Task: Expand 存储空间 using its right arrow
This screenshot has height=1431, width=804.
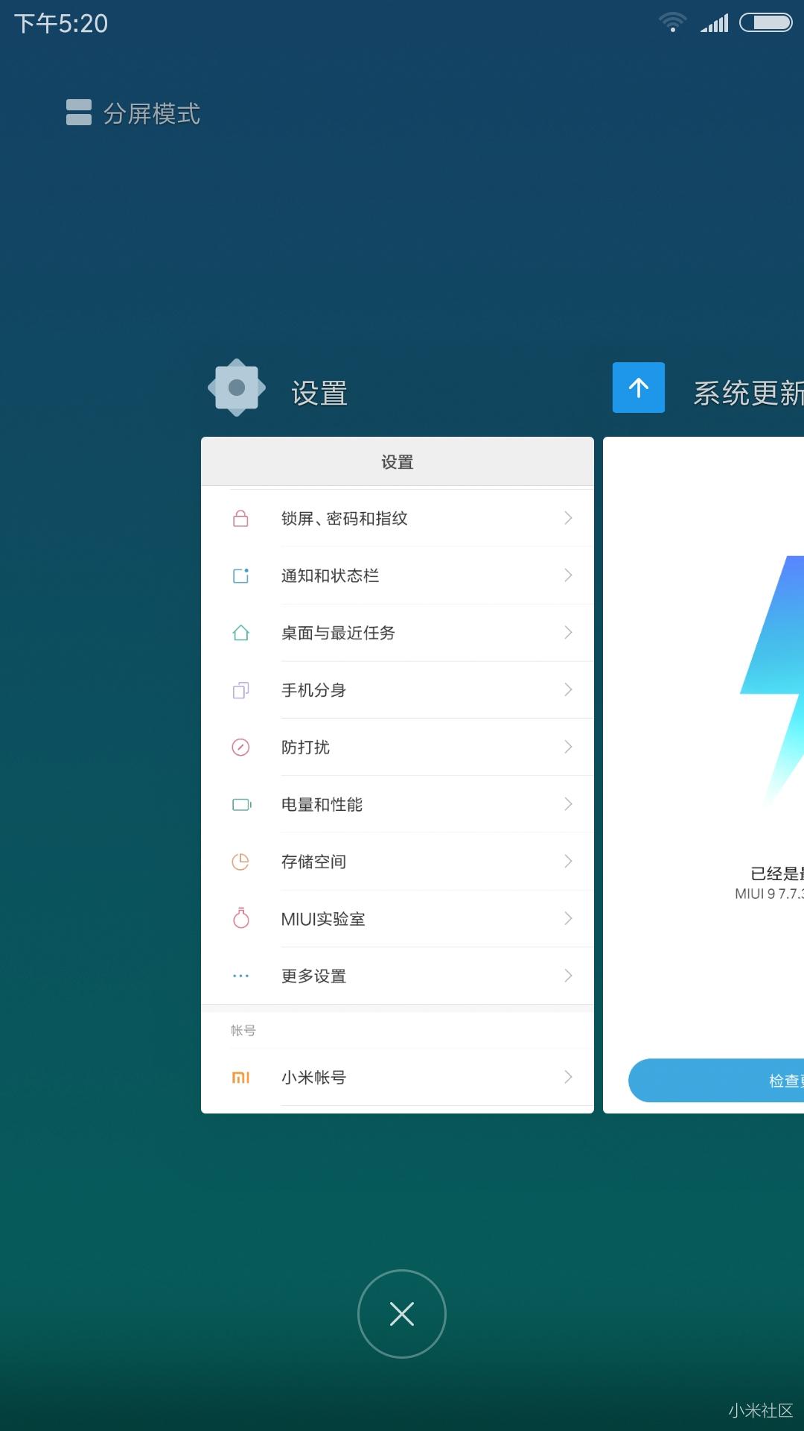Action: pos(568,862)
